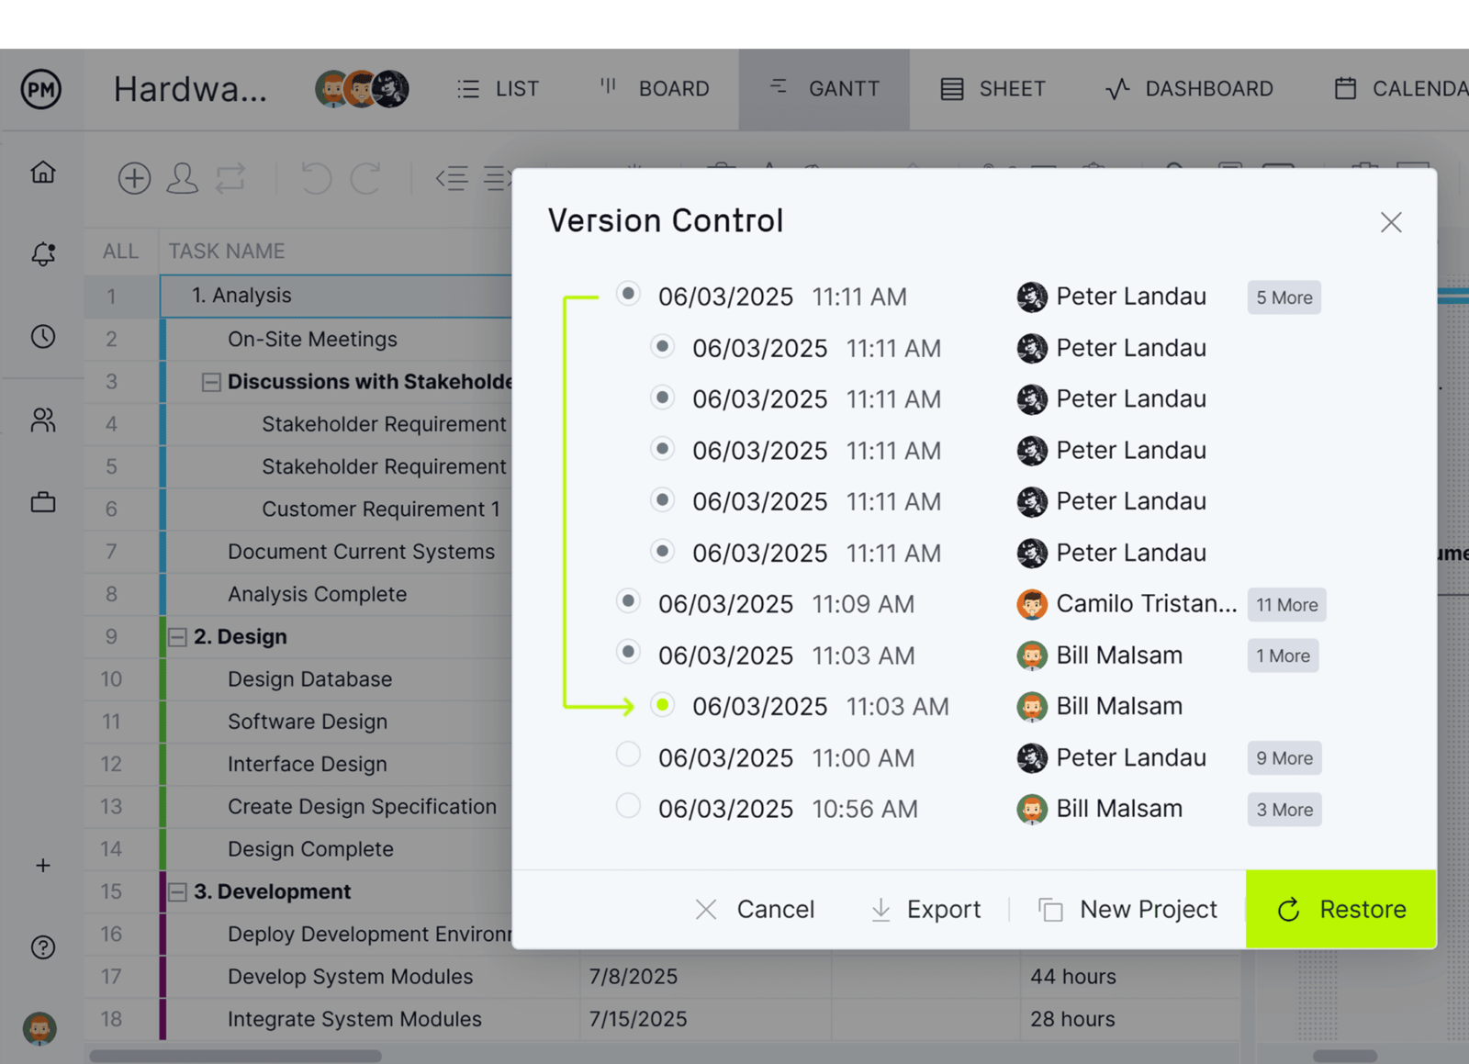
Task: Select the assign resource person icon
Action: pos(183,178)
